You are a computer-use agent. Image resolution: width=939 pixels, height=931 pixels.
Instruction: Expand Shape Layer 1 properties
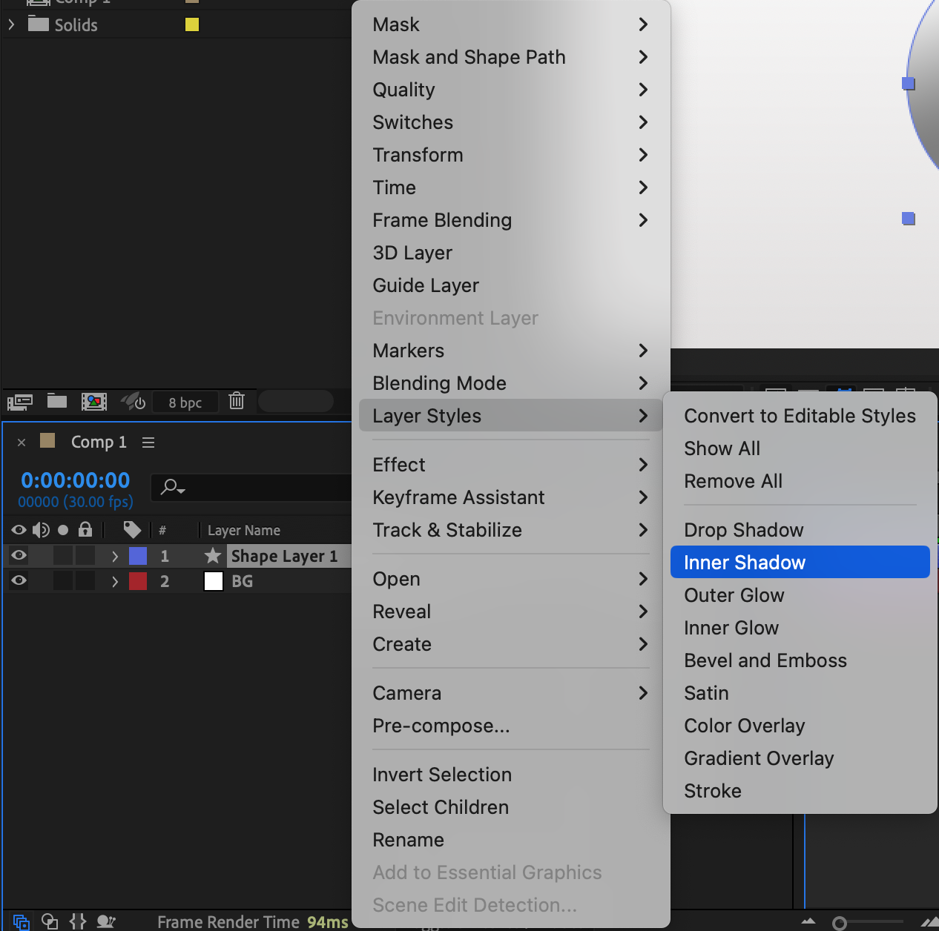(115, 556)
